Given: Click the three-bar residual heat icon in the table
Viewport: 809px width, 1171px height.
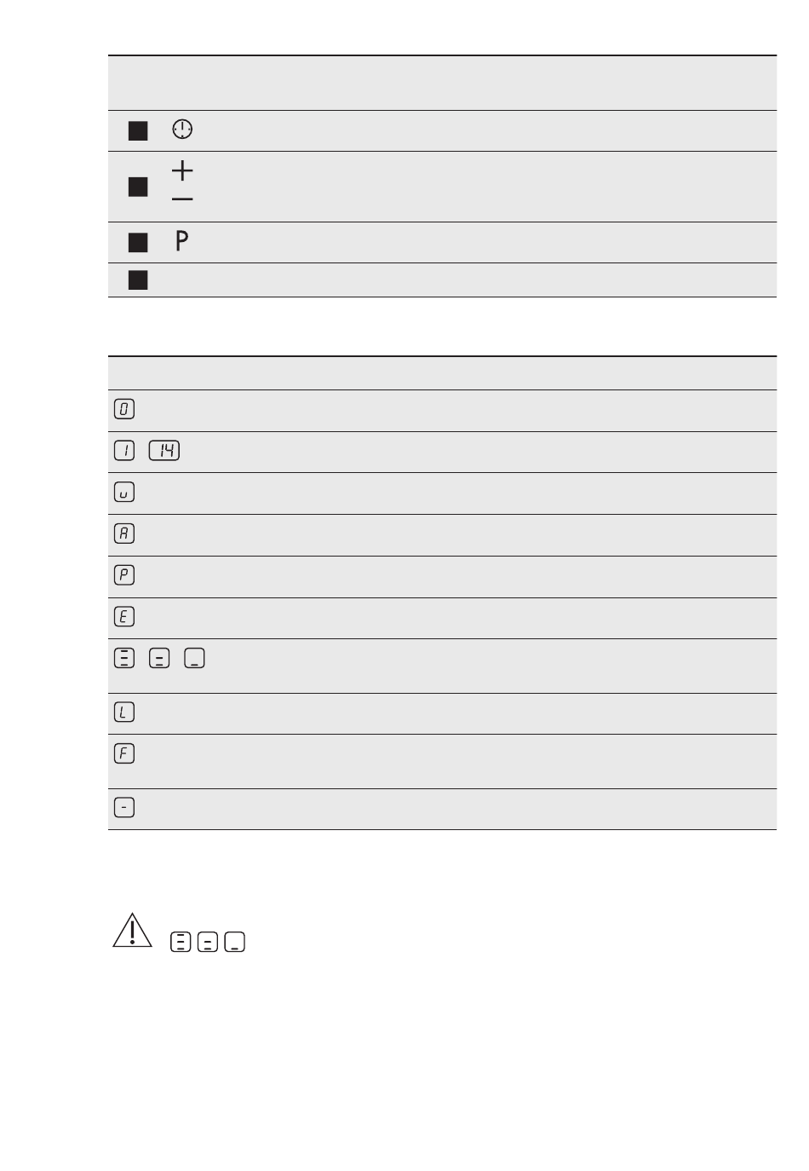Looking at the screenshot, I should tap(123, 658).
